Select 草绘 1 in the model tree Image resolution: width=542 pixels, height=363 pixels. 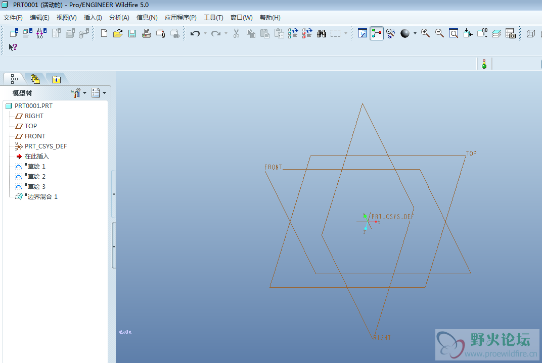coord(30,166)
